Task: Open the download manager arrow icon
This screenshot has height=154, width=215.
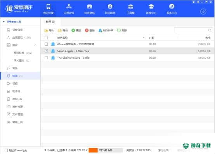Action: click(203, 12)
